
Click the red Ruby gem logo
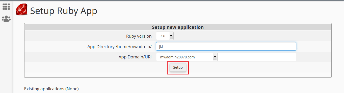[x=22, y=10]
